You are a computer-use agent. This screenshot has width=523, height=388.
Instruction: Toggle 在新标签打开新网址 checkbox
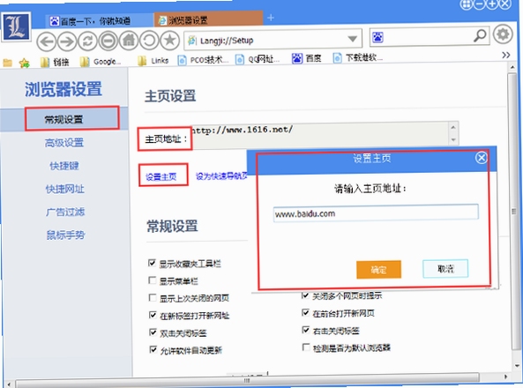153,315
